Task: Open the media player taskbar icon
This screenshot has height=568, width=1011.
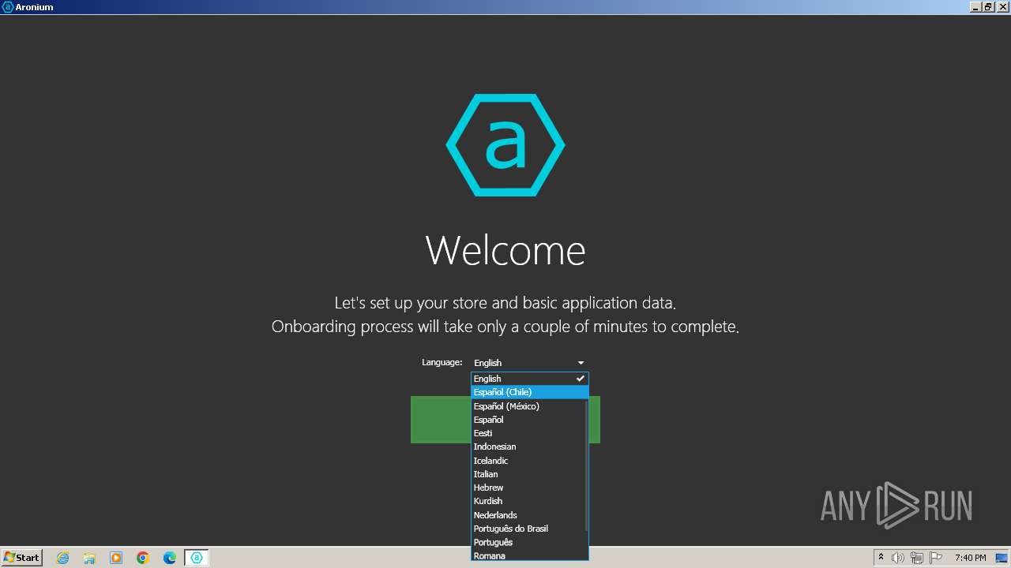Action: coord(116,558)
